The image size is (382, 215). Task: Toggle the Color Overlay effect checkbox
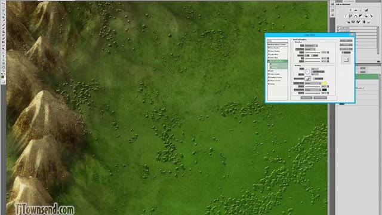click(269, 74)
